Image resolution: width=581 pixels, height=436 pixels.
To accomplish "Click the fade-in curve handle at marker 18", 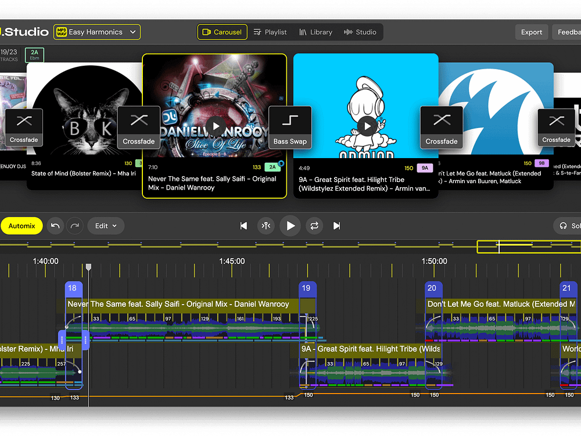I will click(67, 327).
